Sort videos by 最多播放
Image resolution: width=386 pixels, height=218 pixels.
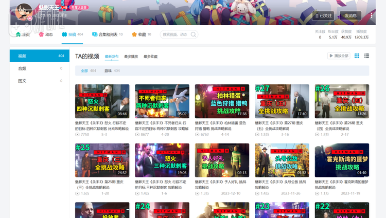[131, 57]
